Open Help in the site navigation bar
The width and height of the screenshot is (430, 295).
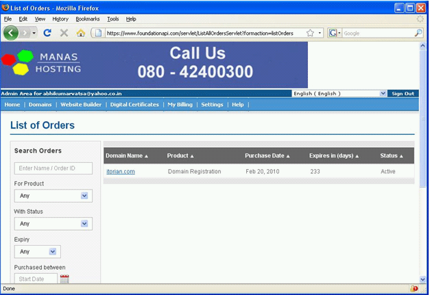pyautogui.click(x=237, y=105)
